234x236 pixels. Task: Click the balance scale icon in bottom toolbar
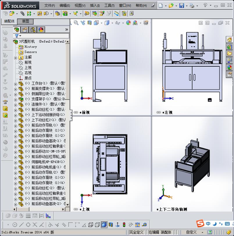coord(137,225)
